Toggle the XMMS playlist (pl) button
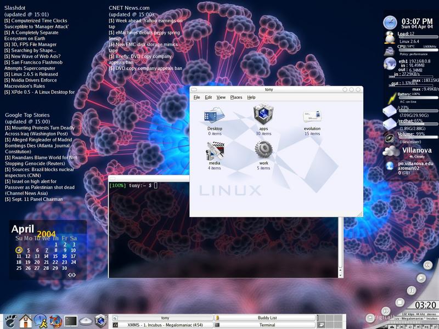The width and height of the screenshot is (439, 329). tap(435, 327)
